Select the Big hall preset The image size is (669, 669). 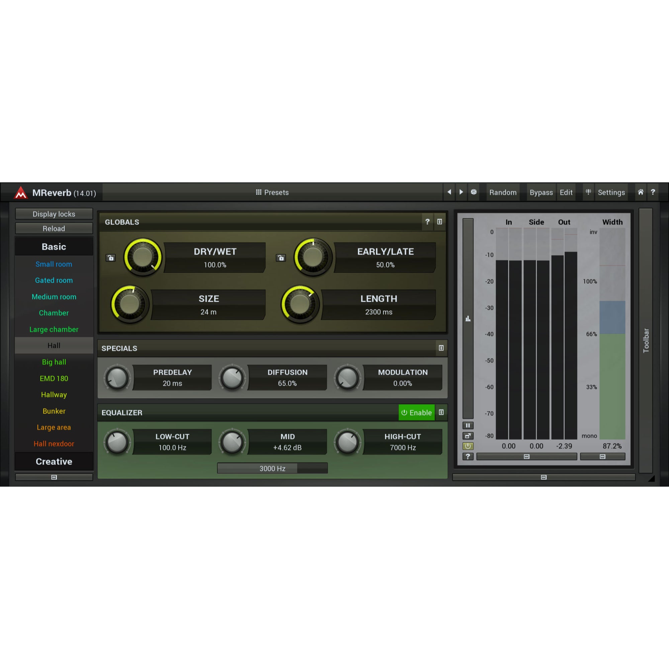[54, 362]
